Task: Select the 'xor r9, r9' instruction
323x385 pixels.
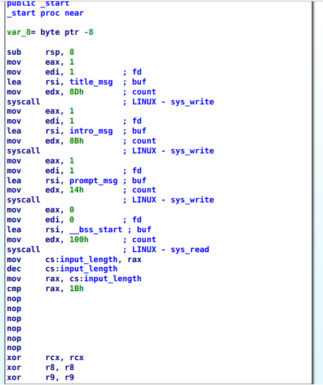Action: click(x=41, y=377)
